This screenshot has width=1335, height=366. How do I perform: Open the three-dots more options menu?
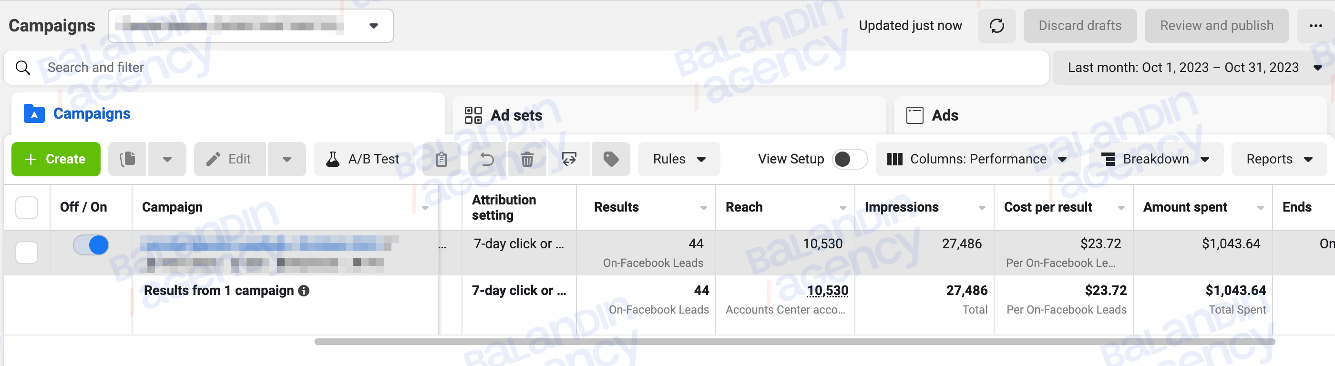click(x=1315, y=26)
